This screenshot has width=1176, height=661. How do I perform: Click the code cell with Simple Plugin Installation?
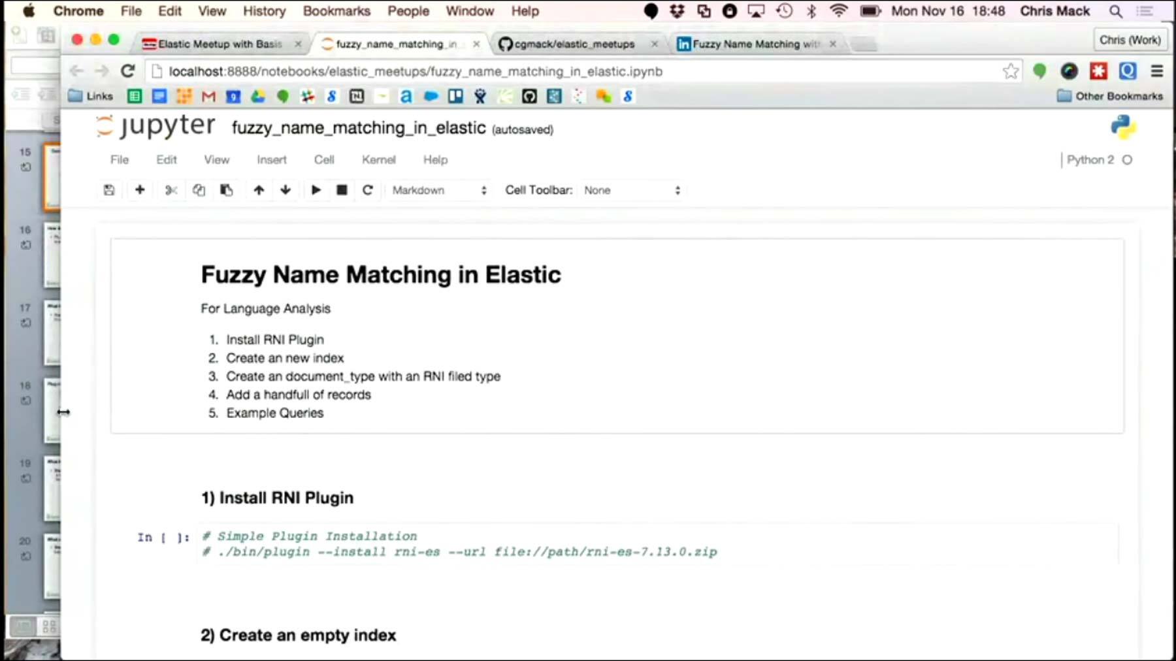pyautogui.click(x=658, y=544)
